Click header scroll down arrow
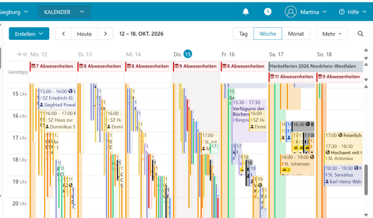This screenshot has width=373, height=218. point(366,58)
